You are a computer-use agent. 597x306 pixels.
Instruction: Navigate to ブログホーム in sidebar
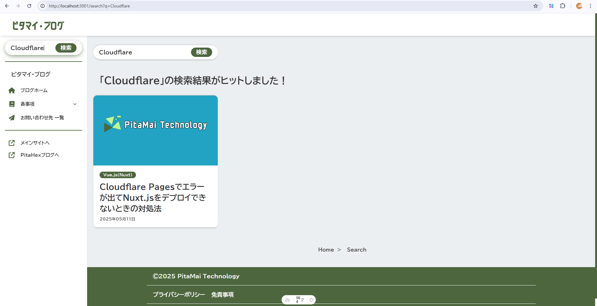tap(34, 90)
